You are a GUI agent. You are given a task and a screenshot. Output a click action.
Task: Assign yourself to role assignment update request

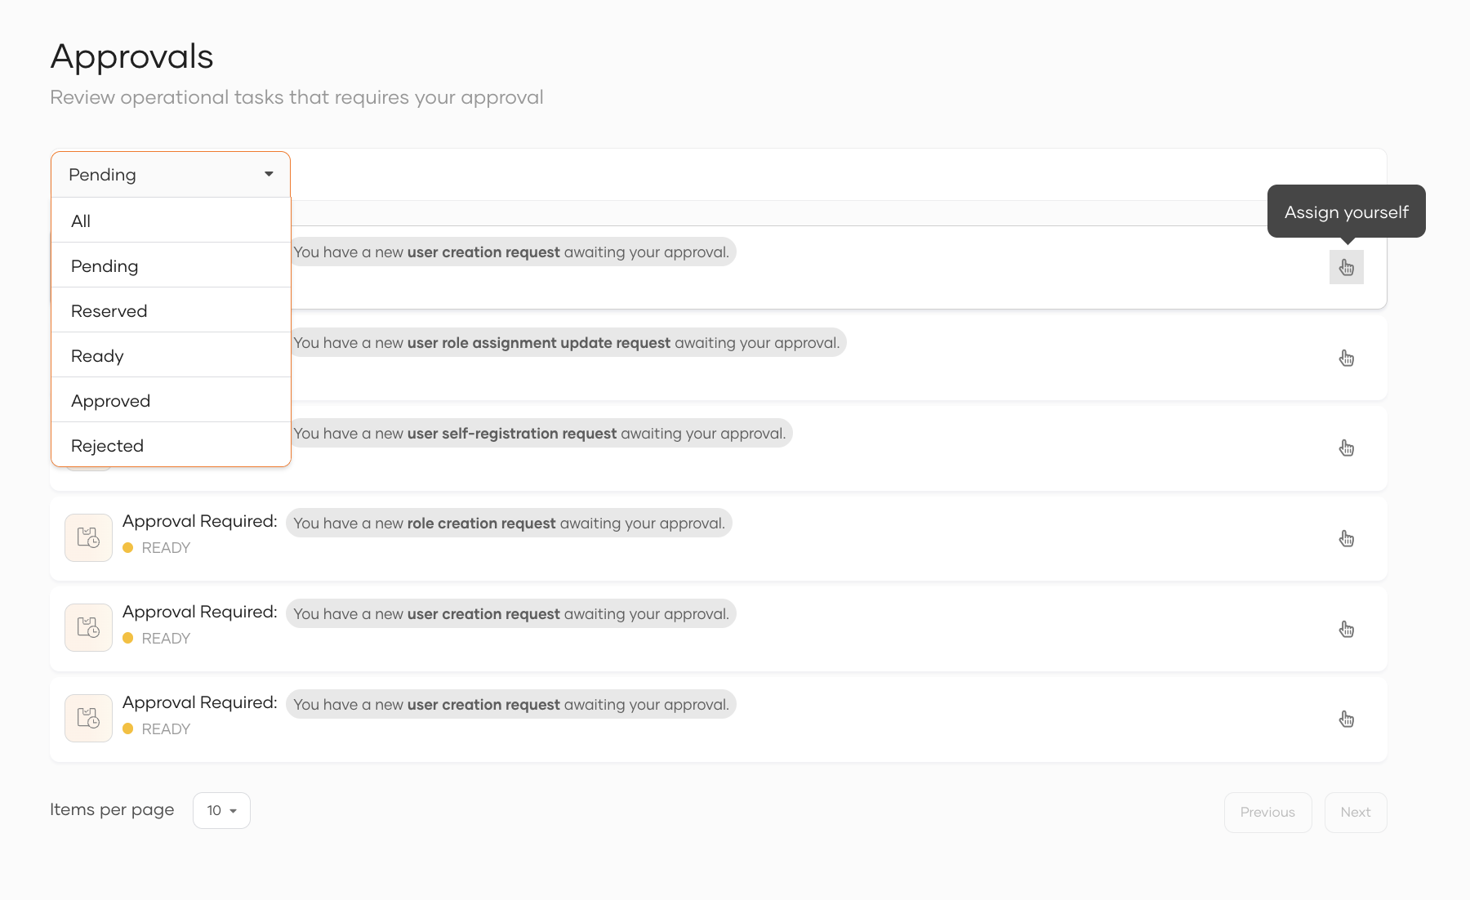point(1346,359)
